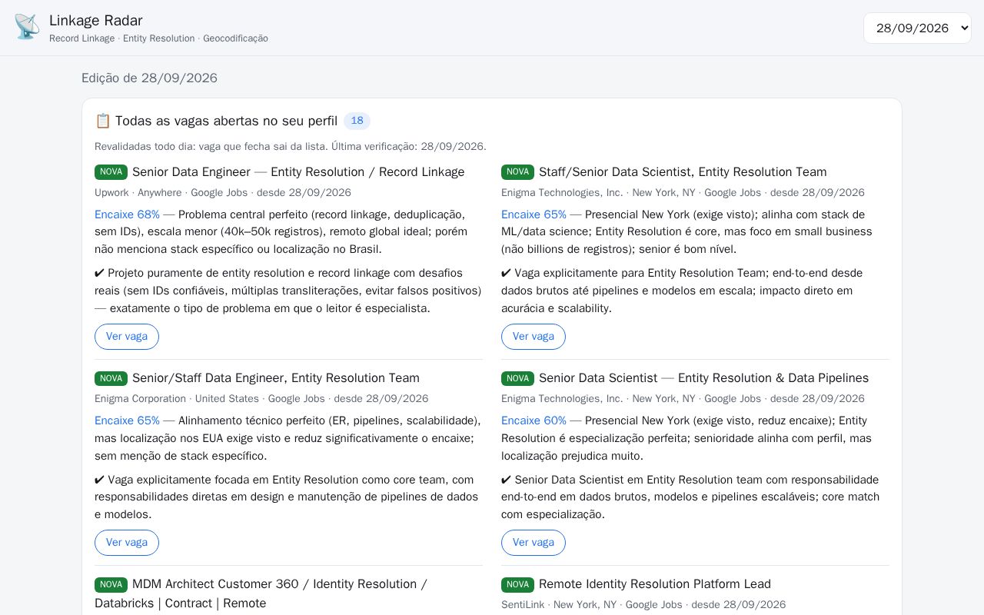Click the Record Linkage · Entity Resolution subtitle
984x615 pixels.
[158, 38]
